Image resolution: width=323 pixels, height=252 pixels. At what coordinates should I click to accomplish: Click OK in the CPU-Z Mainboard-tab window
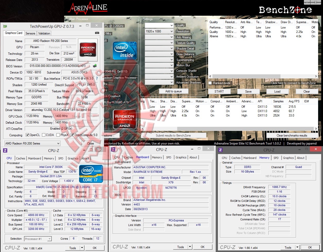pos(203,247)
